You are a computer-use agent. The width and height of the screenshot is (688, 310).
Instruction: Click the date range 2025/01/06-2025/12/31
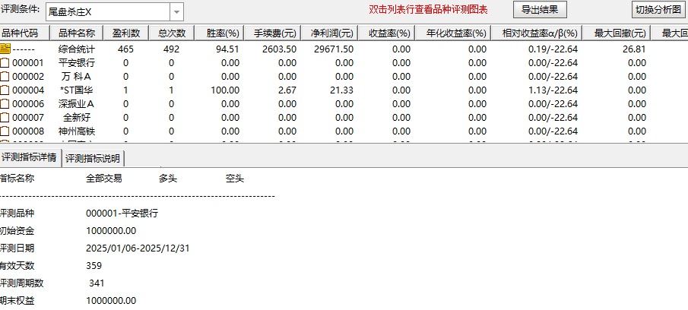138,248
